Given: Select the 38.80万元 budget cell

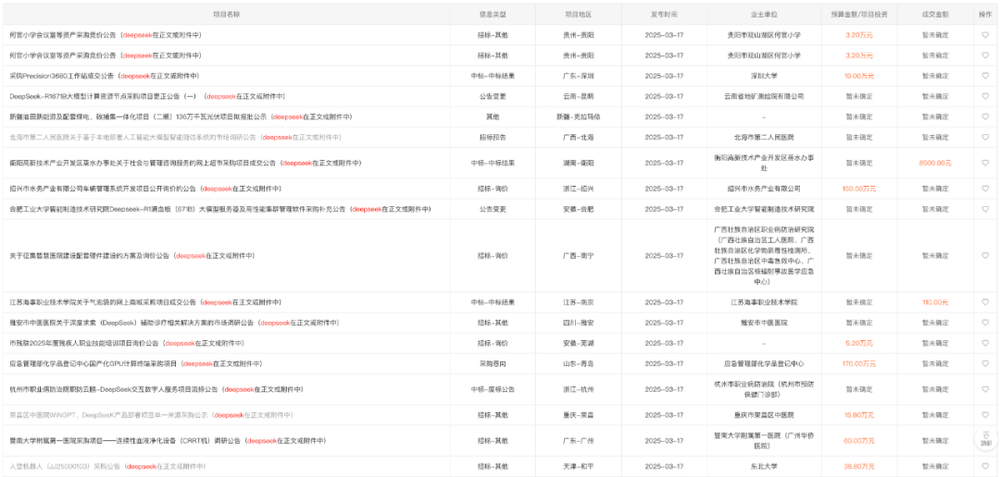Looking at the screenshot, I should (x=859, y=466).
